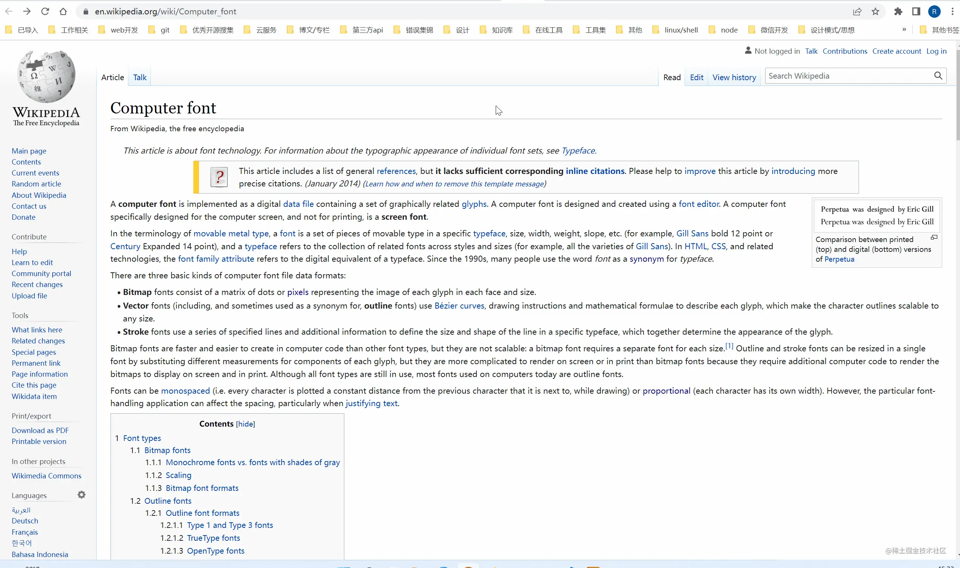Open the 错误集锦 bookmark folder
960x568 pixels.
pyautogui.click(x=414, y=30)
